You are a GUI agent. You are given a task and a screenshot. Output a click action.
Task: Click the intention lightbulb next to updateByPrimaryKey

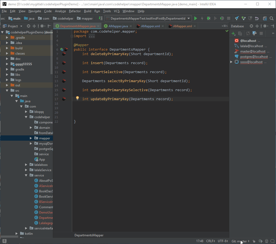pos(77,98)
